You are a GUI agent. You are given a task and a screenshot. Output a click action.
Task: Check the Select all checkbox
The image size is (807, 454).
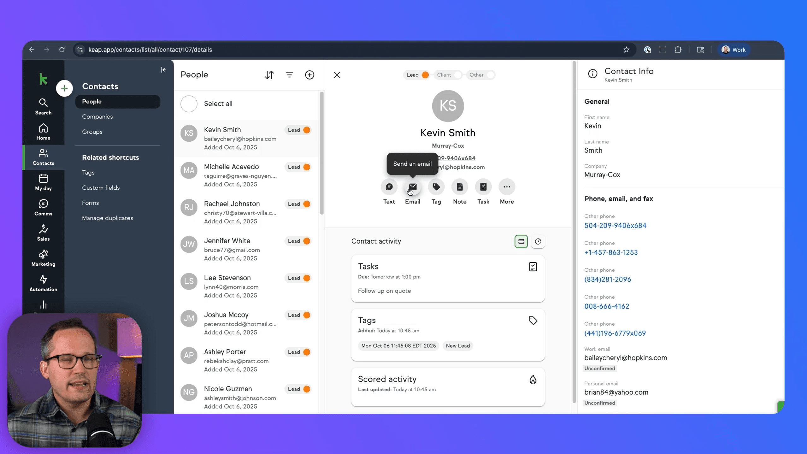click(x=189, y=103)
